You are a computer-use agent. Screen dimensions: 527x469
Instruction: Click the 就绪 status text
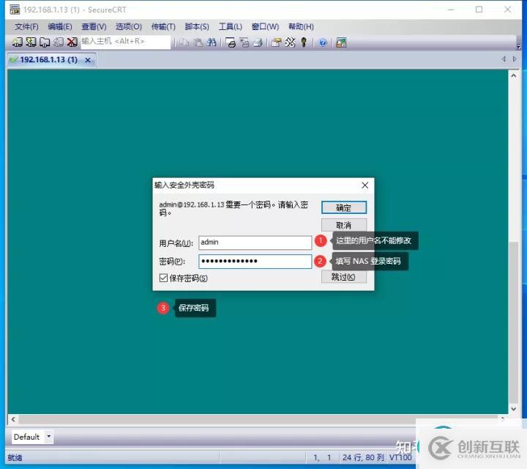(15, 457)
